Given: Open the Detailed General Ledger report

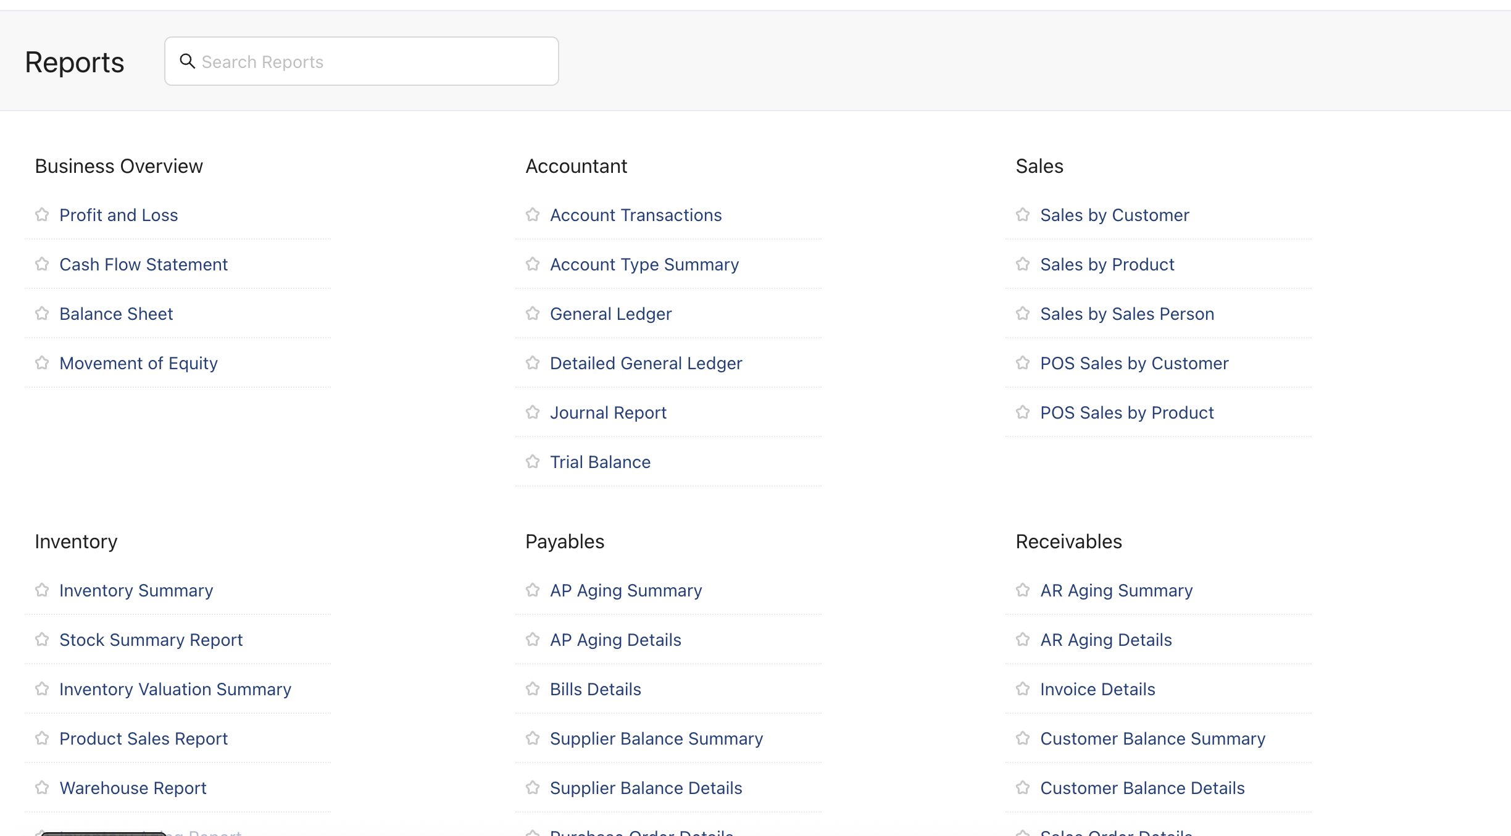Looking at the screenshot, I should (x=646, y=362).
